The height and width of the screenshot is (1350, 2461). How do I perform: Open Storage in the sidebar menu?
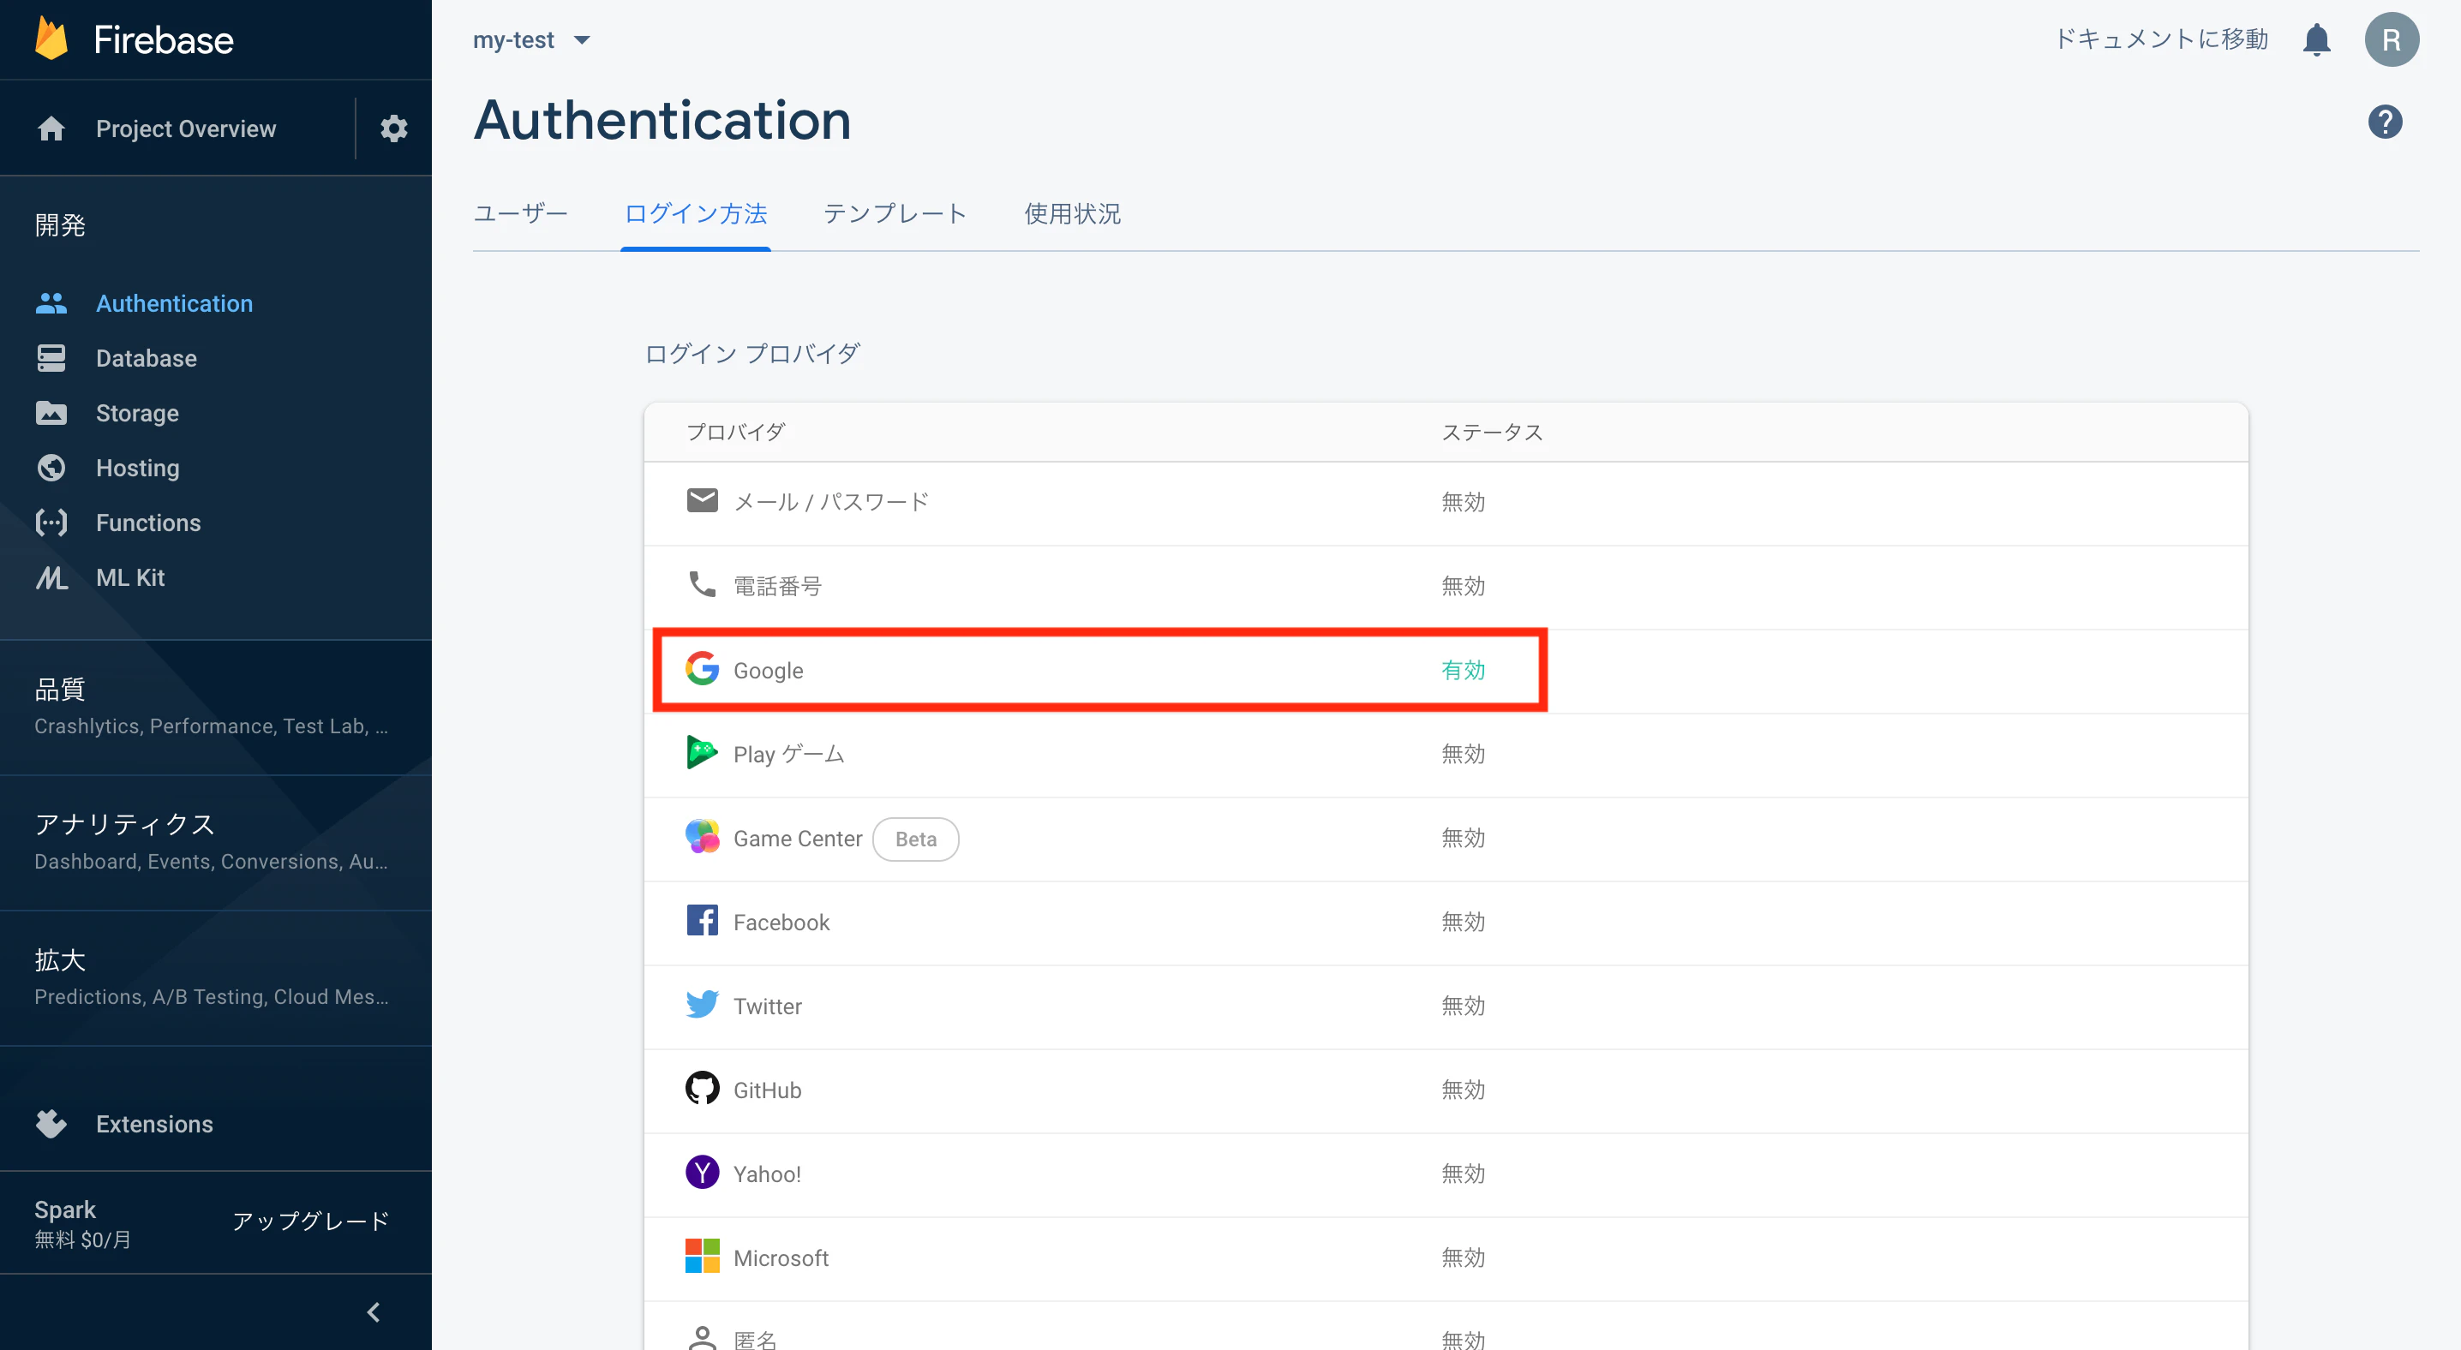click(x=138, y=414)
